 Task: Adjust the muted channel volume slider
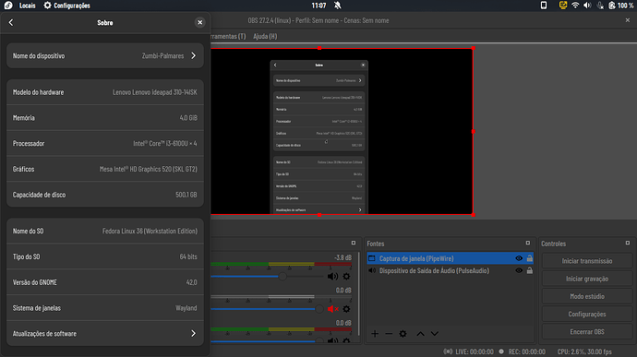coord(319,309)
